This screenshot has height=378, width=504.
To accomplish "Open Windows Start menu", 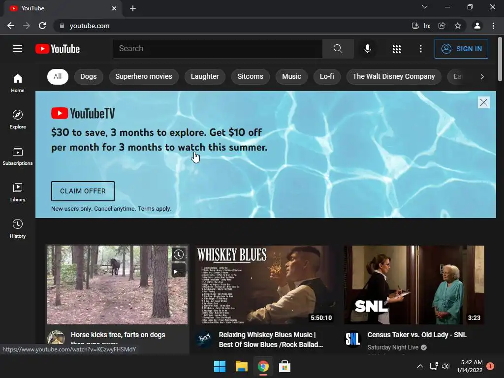I will click(x=220, y=366).
